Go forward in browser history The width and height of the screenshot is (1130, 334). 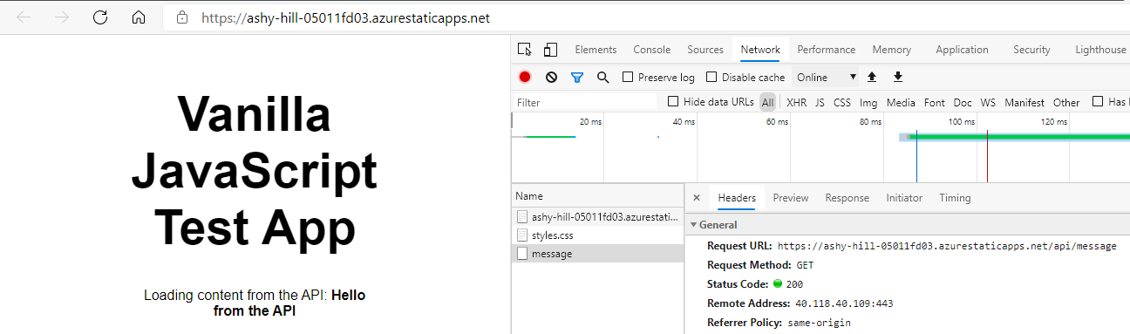coord(62,17)
